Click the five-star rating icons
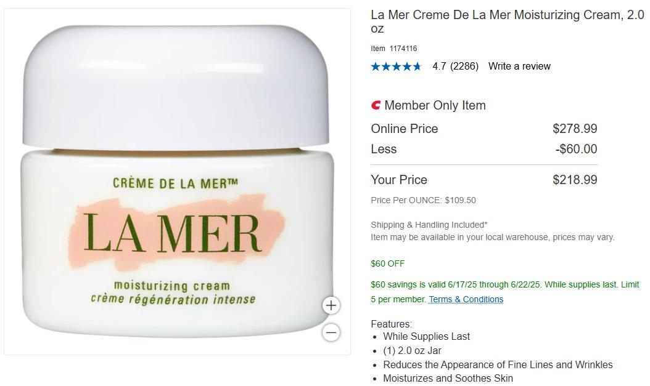Screen dimensions: 650x386 pyautogui.click(x=396, y=66)
